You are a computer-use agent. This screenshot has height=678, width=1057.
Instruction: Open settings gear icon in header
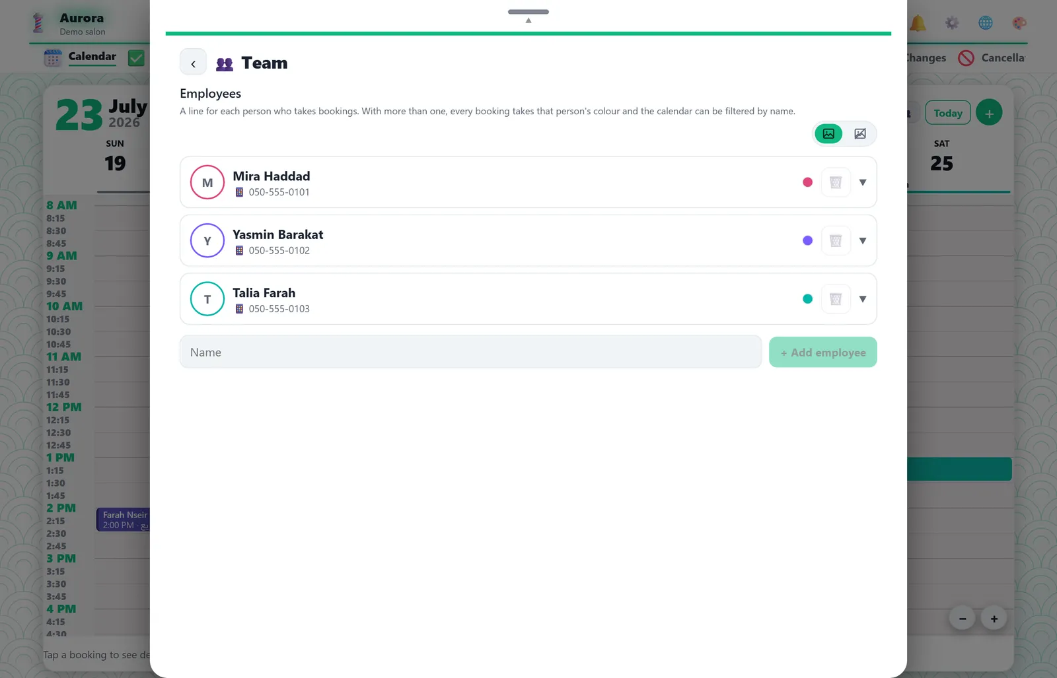coord(951,23)
